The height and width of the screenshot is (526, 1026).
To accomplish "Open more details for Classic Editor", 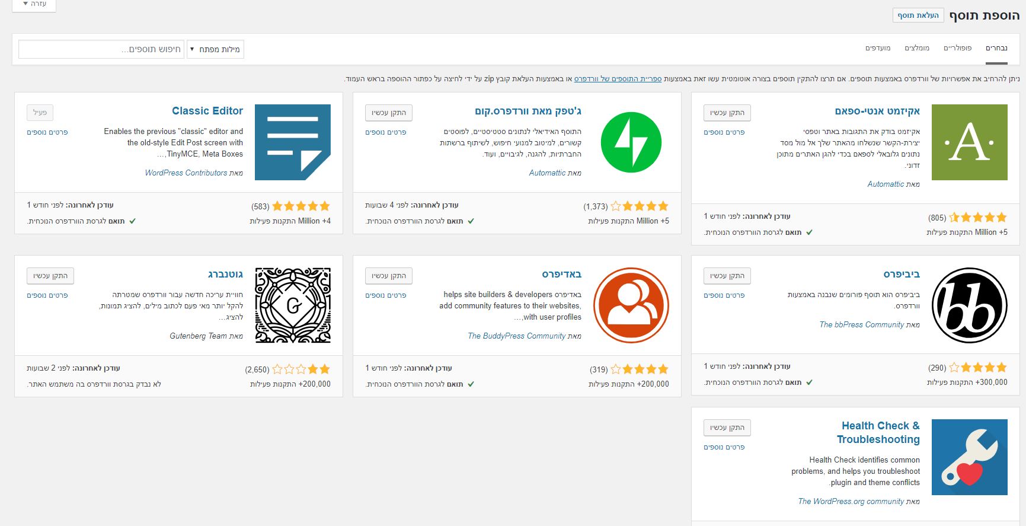I will click(x=47, y=132).
